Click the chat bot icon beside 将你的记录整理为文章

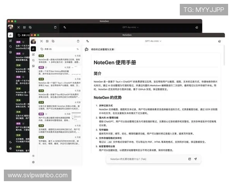pyautogui.click(x=87, y=49)
